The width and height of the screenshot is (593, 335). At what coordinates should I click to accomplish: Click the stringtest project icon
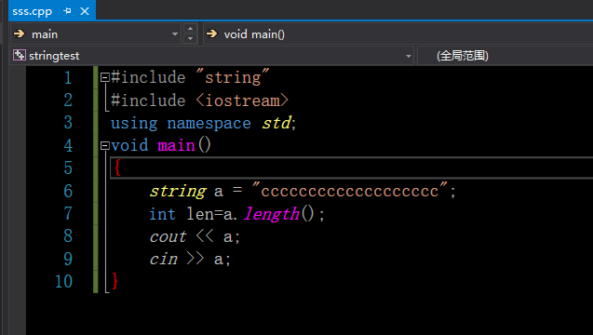[x=20, y=55]
